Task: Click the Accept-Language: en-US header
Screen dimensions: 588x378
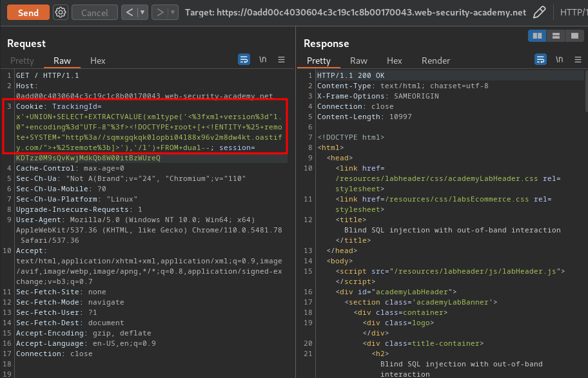Action: coord(86,343)
